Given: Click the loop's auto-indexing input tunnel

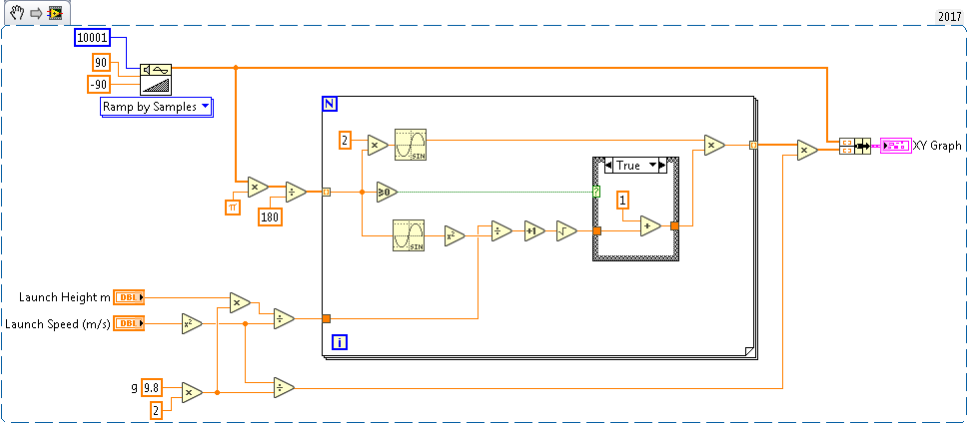Looking at the screenshot, I should (x=326, y=192).
